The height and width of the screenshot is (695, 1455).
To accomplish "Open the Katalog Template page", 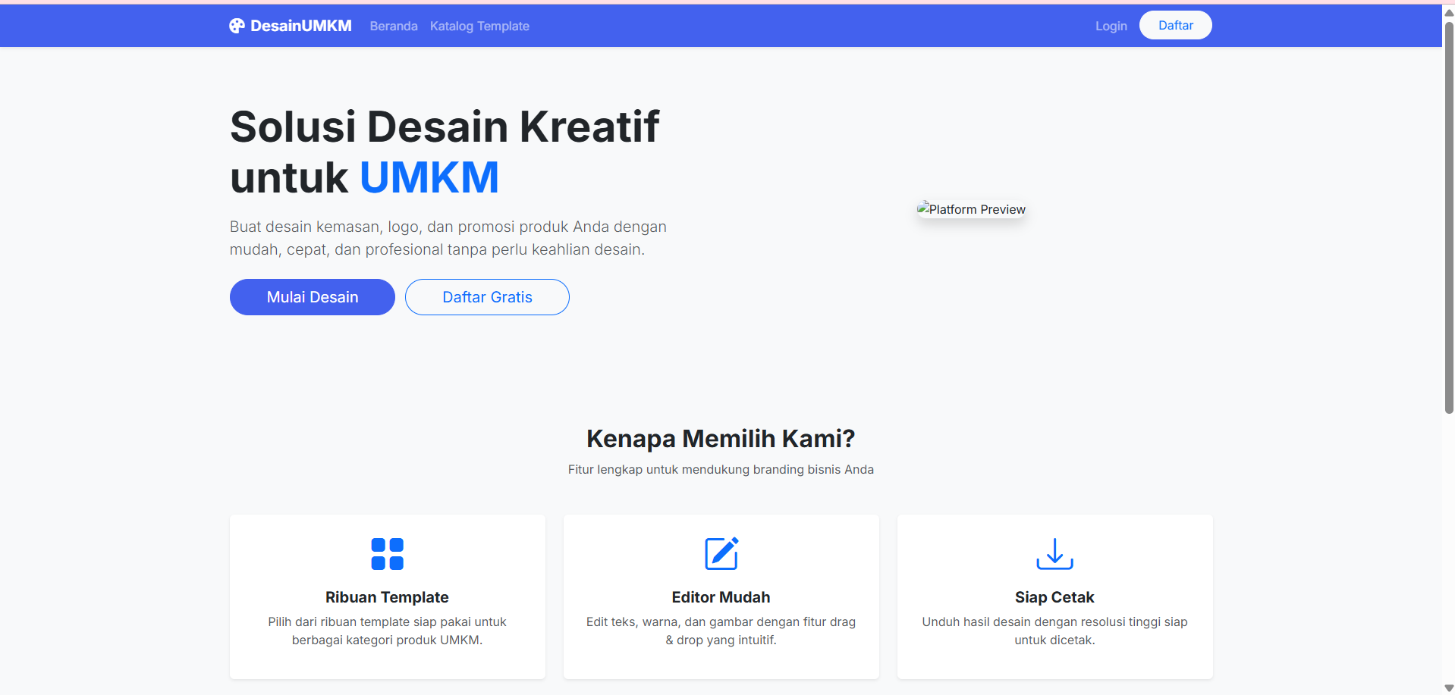I will click(x=479, y=26).
